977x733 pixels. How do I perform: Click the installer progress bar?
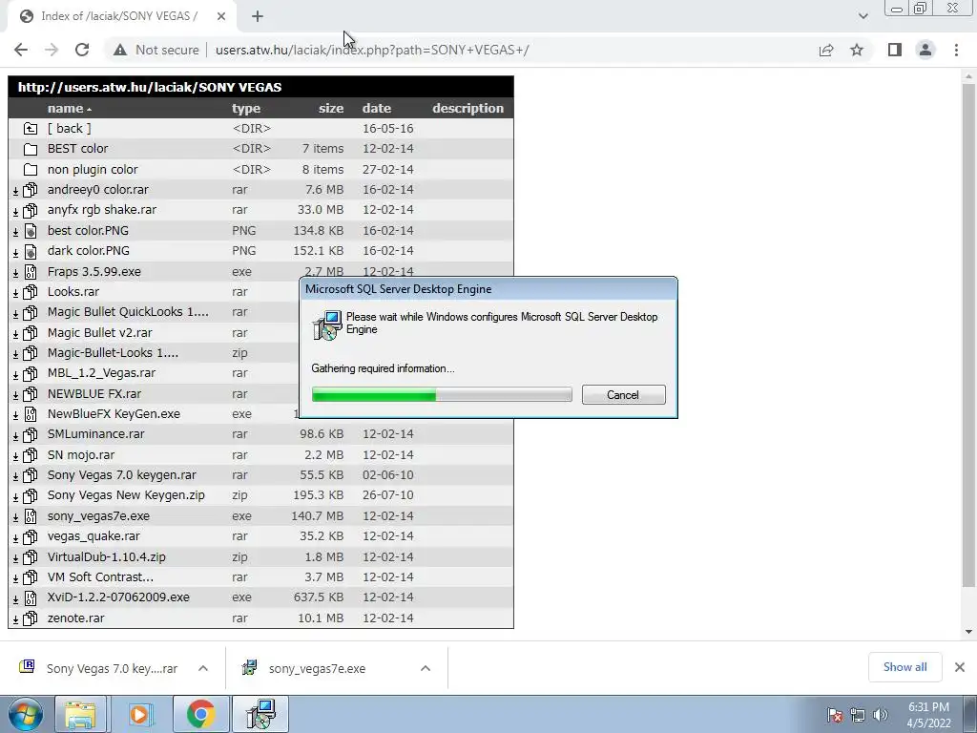point(442,394)
